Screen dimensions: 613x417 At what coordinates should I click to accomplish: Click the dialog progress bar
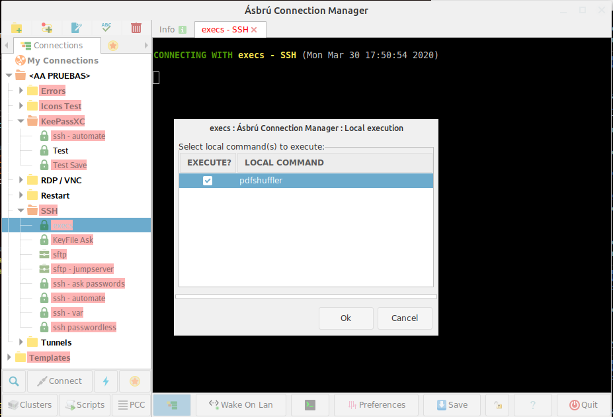[x=306, y=297]
